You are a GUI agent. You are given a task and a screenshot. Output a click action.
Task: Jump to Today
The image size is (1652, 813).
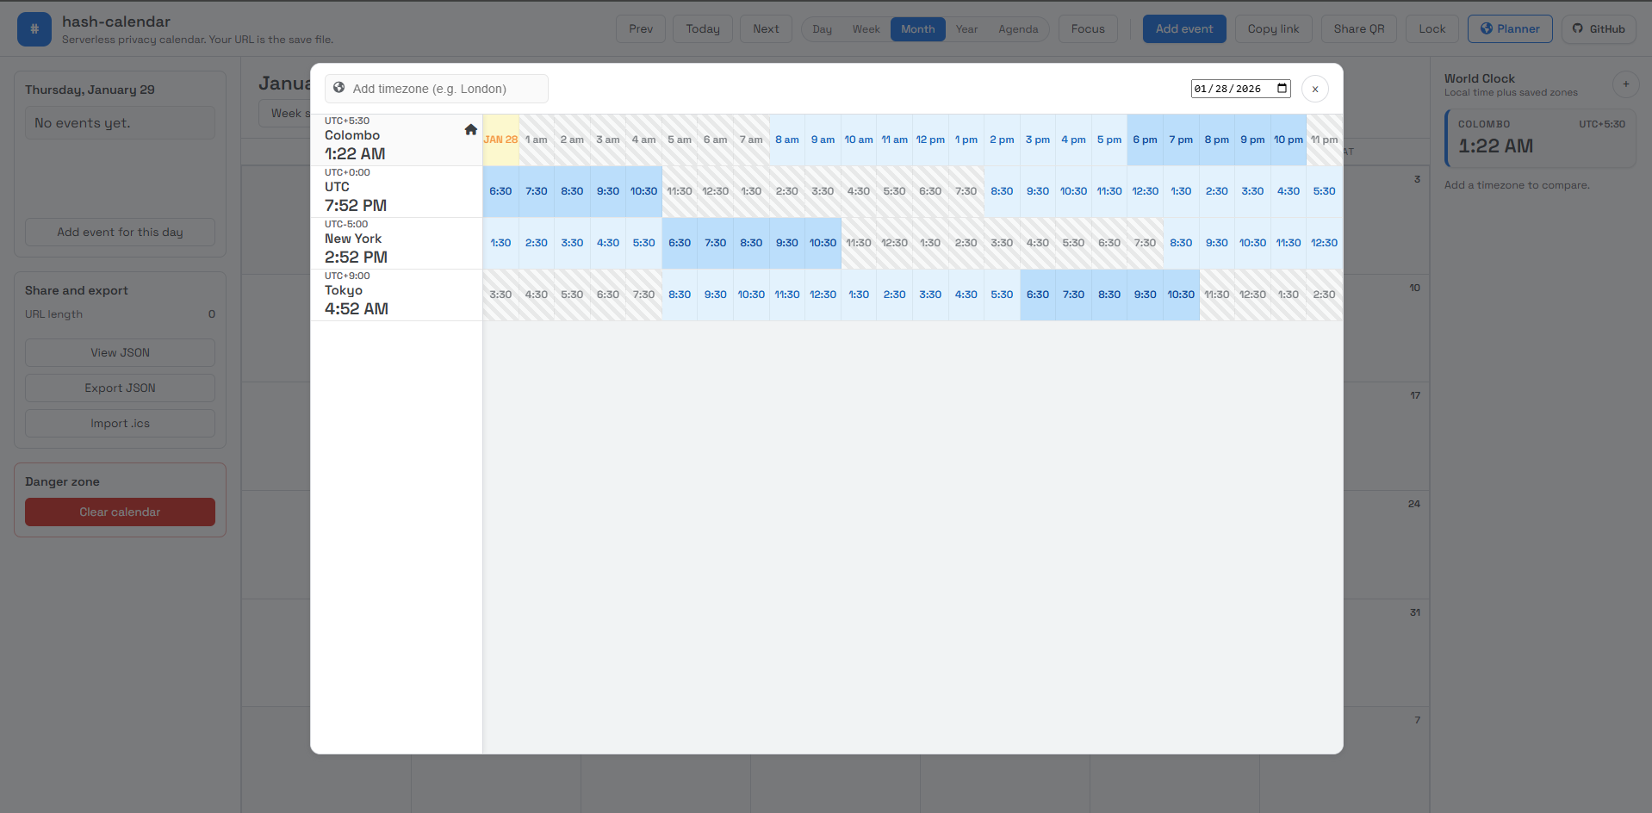(x=703, y=28)
